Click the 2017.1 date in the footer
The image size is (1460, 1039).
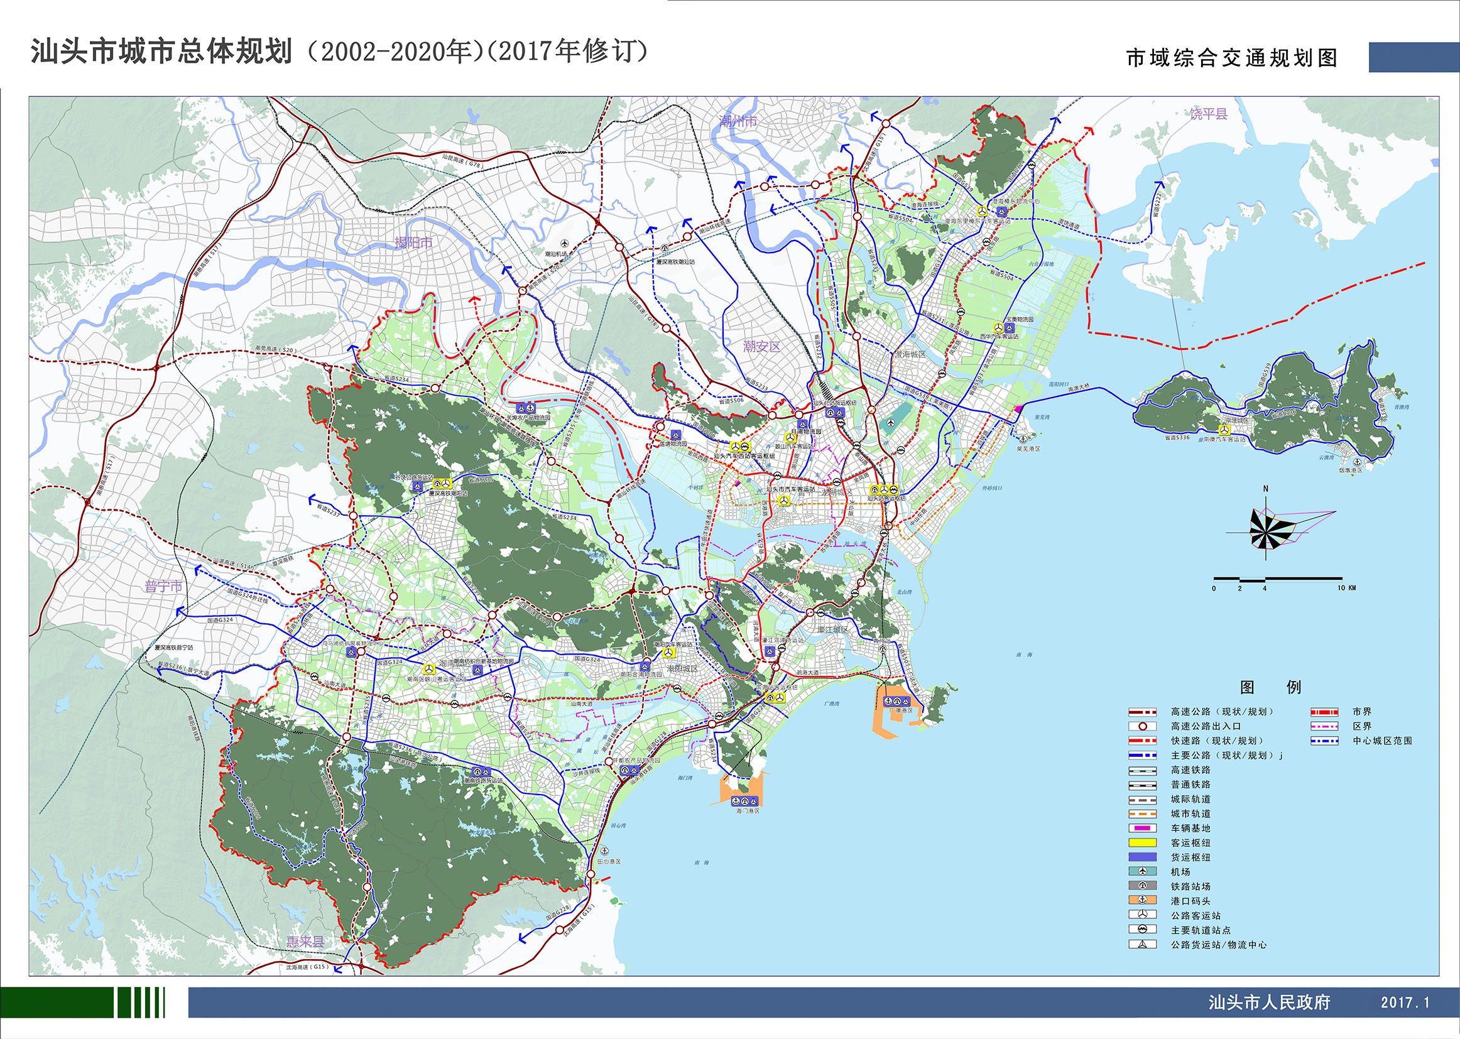1405,1003
